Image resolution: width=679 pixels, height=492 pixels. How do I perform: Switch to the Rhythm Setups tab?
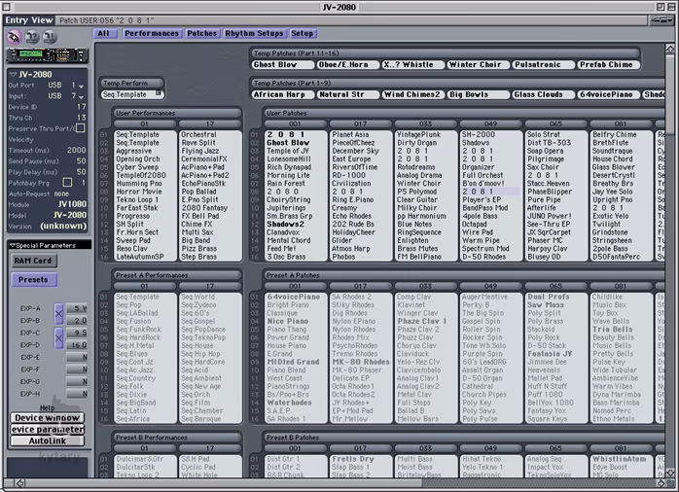click(254, 33)
